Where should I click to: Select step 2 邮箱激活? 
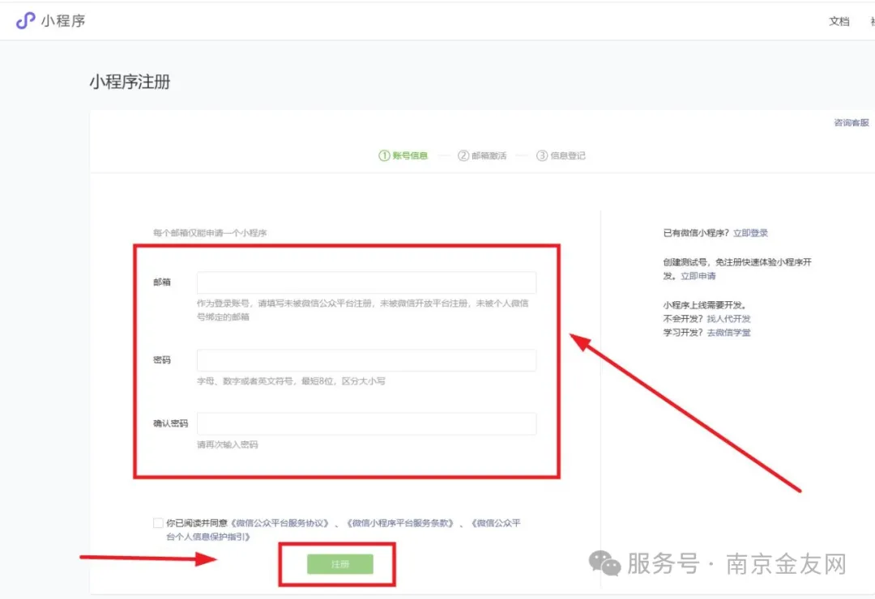coord(482,155)
